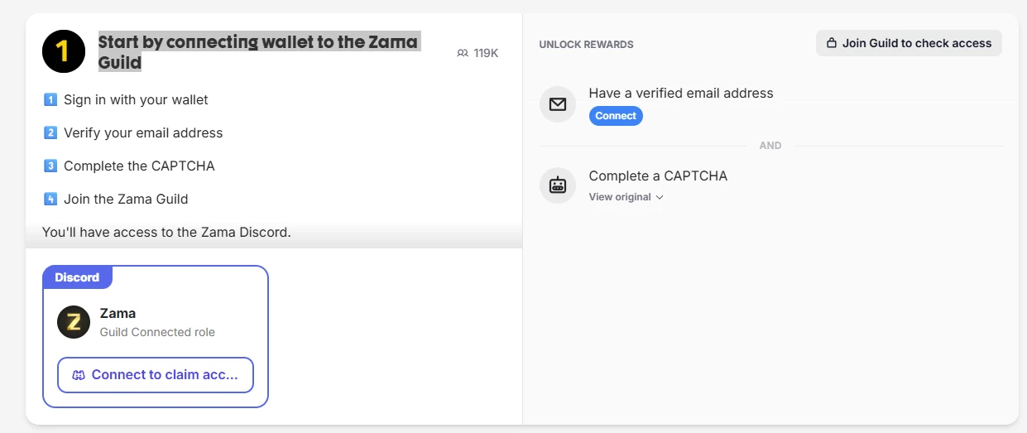Click the 119K member count
Image resolution: width=1027 pixels, height=433 pixels.
pyautogui.click(x=486, y=53)
